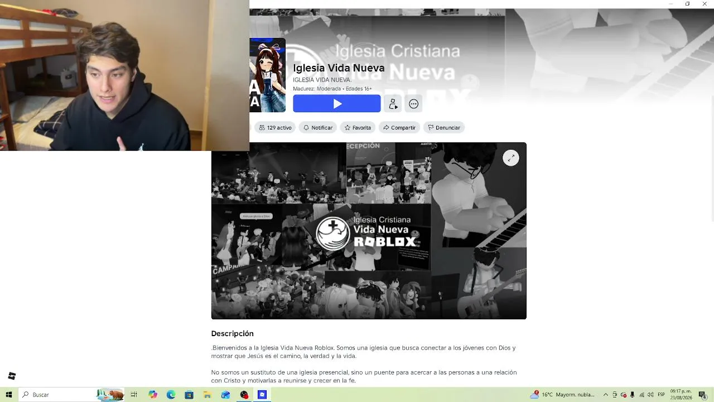Change input language via ESP indicator

[661, 395]
